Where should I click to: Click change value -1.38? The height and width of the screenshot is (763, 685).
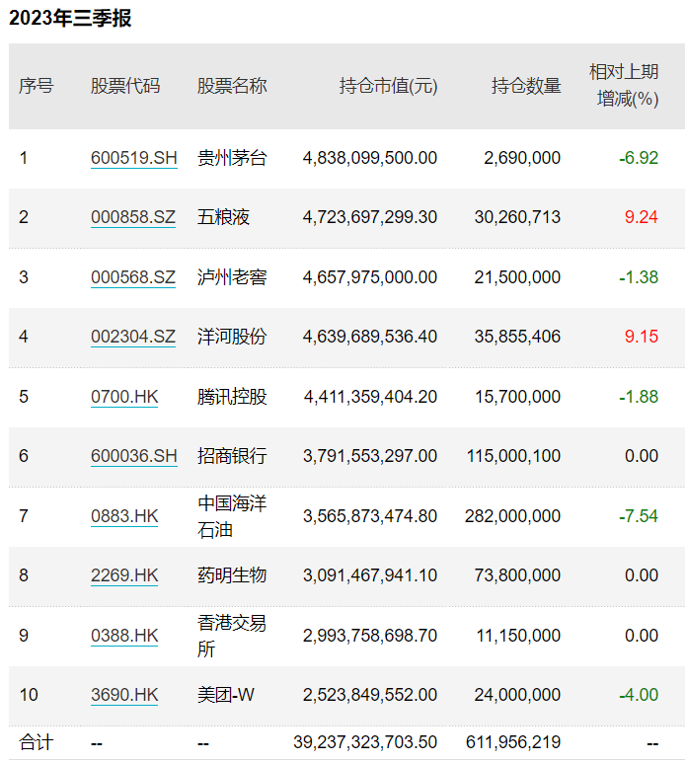pyautogui.click(x=639, y=277)
